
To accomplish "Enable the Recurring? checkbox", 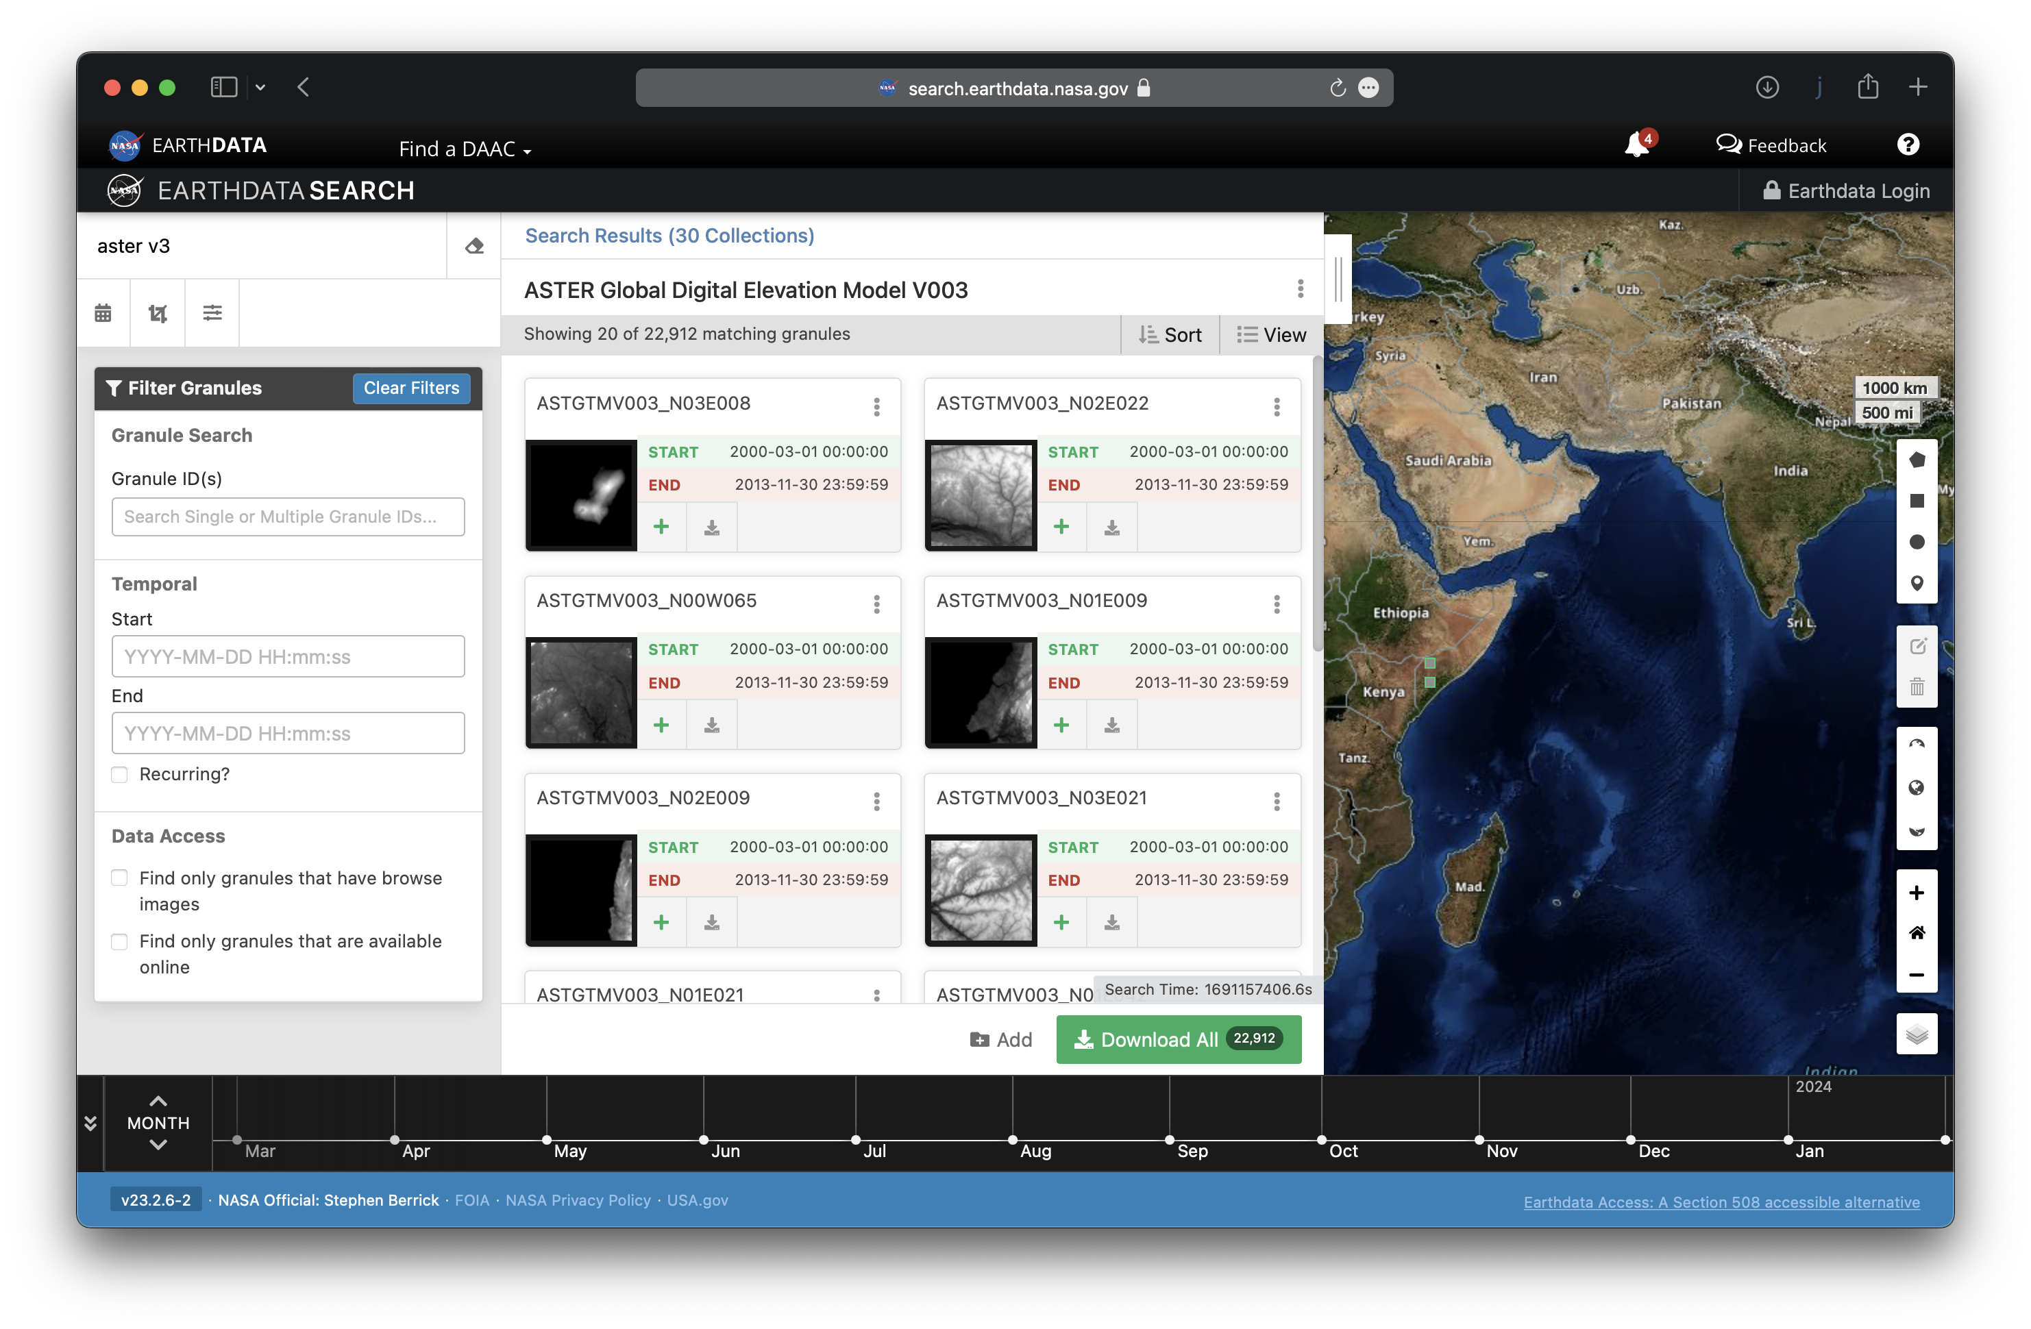I will pos(119,775).
